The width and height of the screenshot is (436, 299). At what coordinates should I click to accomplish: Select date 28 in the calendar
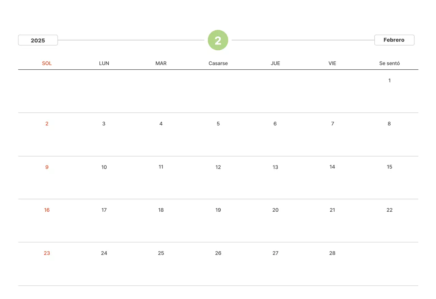coord(332,253)
